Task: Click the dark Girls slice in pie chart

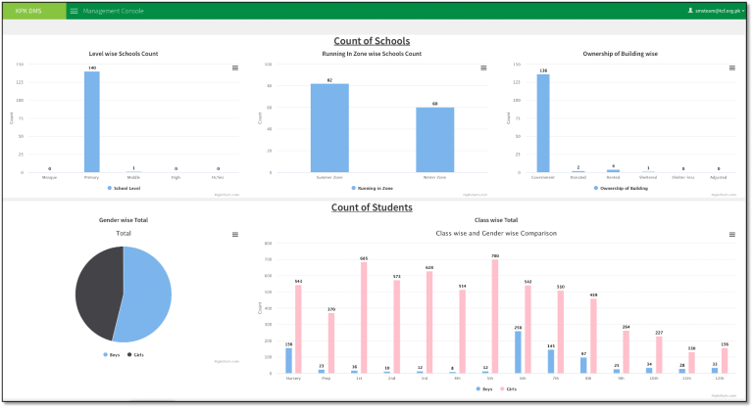Action: coord(96,294)
